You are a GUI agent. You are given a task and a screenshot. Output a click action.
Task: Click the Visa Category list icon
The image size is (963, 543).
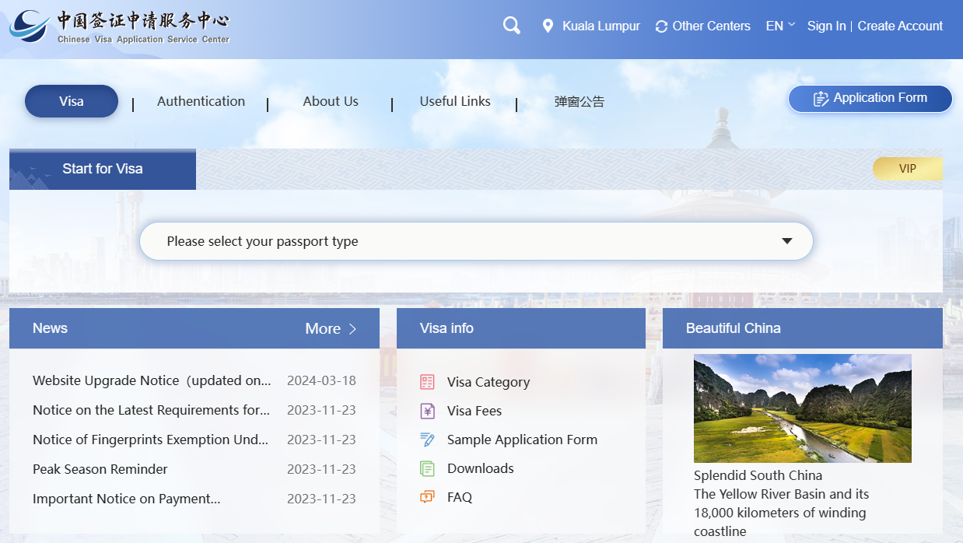(x=427, y=382)
